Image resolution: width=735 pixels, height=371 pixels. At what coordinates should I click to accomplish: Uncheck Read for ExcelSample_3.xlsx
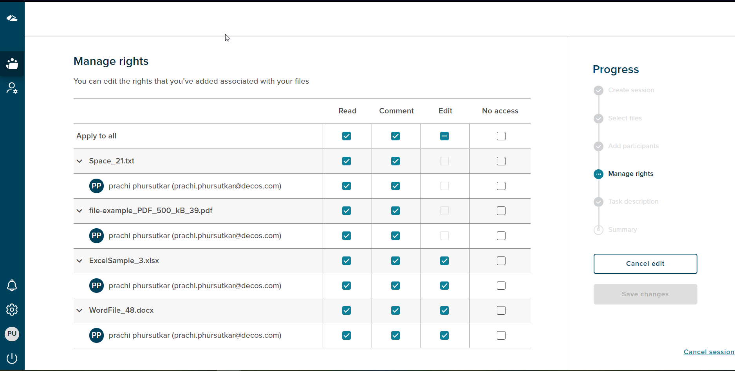[347, 261]
